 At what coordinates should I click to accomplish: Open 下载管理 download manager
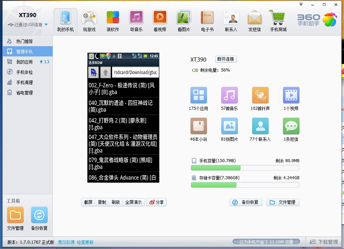click(323, 242)
